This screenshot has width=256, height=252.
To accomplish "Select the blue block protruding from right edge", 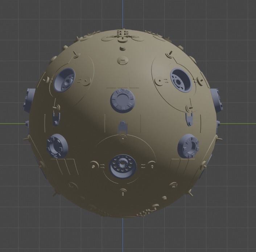I will 216,100.
